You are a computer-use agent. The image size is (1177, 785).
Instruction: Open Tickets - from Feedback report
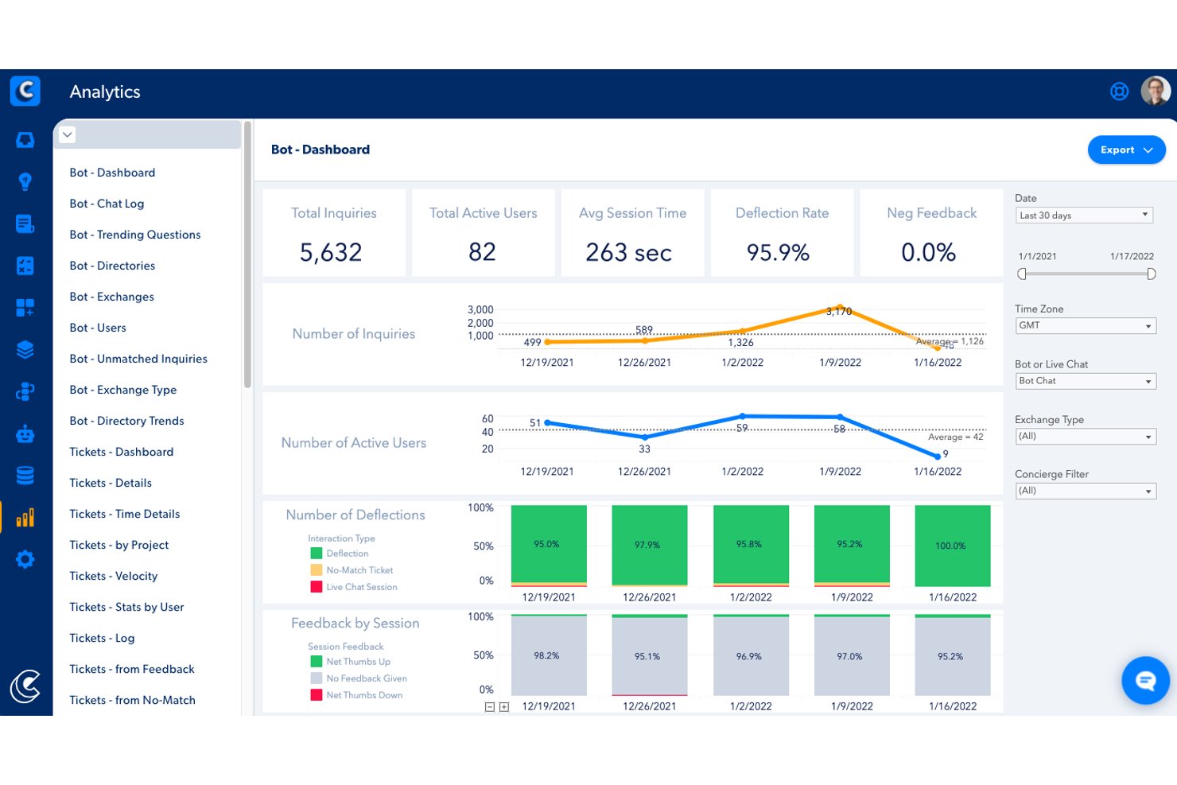tap(132, 669)
